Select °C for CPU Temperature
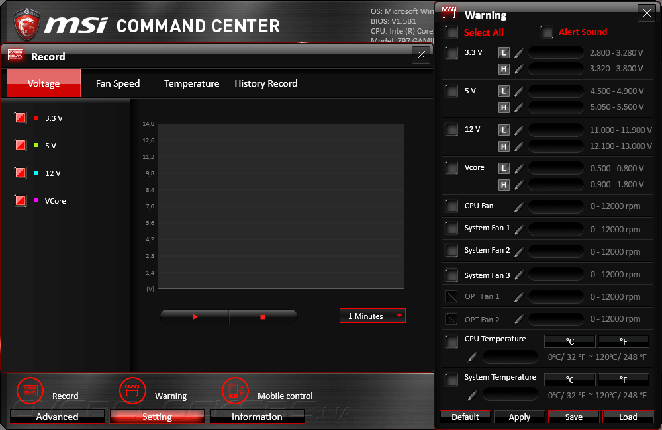 (x=570, y=341)
